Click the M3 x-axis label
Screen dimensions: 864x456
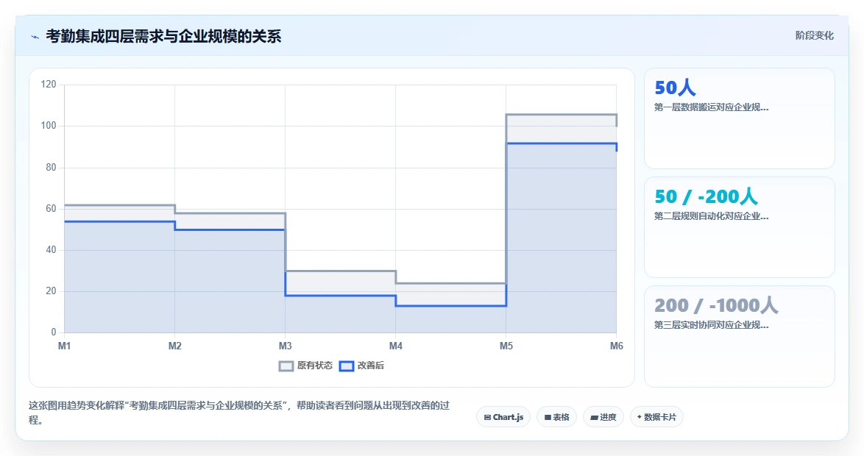285,346
